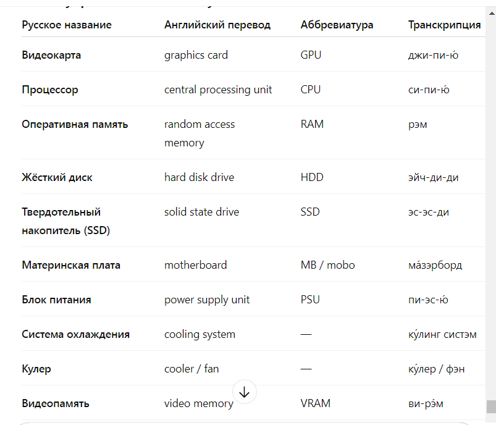Click the 'Оперативная память' row title
The image size is (496, 425).
[75, 124]
